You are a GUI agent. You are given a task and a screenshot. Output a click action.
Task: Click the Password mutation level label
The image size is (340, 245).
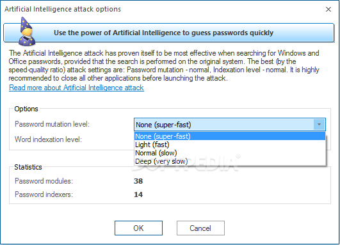click(52, 124)
